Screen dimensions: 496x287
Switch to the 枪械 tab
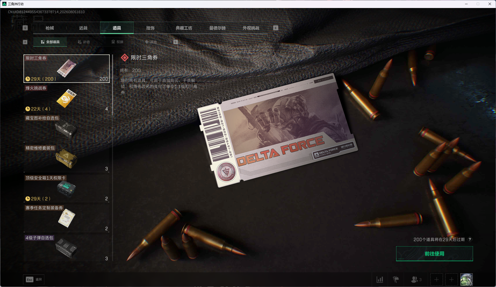click(50, 28)
